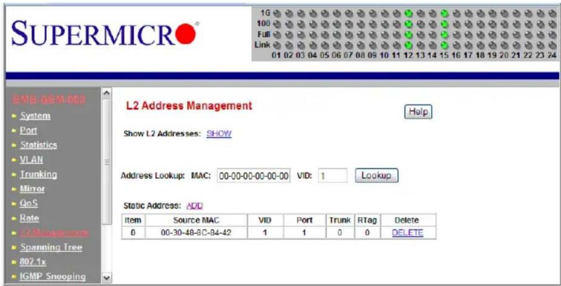Click the ADD static address link
The width and height of the screenshot is (561, 286).
pyautogui.click(x=195, y=206)
